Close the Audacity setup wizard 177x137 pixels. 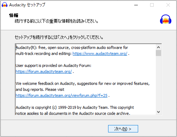(168, 5)
